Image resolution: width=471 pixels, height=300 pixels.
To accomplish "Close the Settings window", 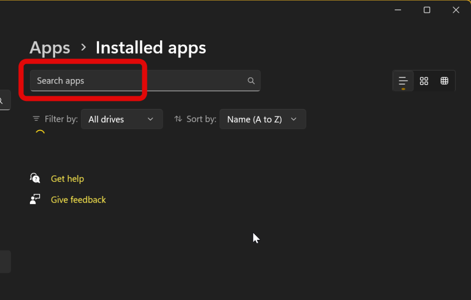I will click(456, 10).
